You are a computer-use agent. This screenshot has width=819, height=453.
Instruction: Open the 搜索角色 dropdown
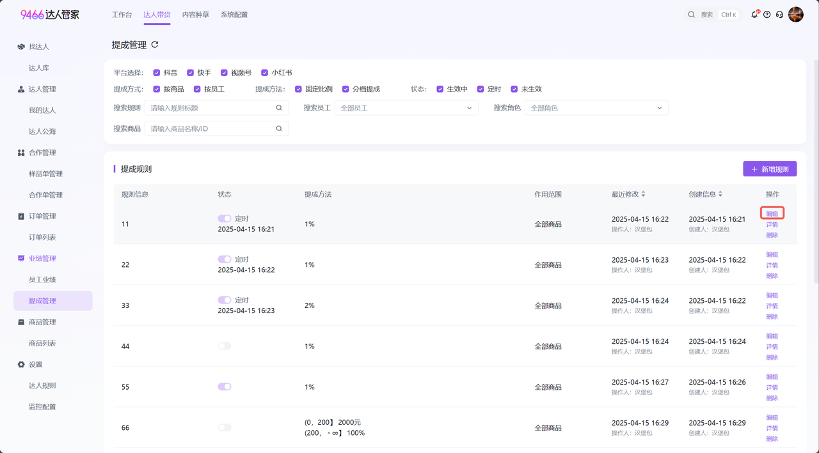point(596,108)
